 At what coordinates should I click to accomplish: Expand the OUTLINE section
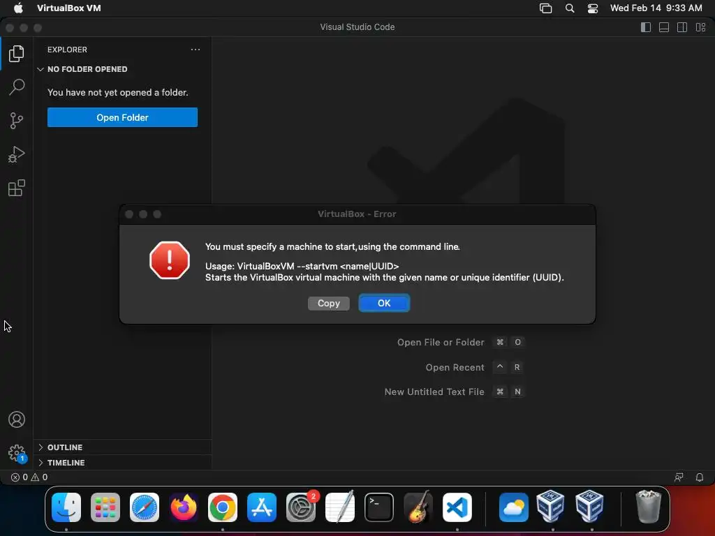(122, 447)
